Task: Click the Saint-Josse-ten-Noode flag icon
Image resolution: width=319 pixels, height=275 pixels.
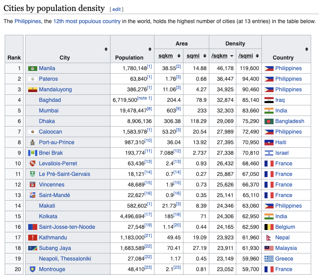Action: (33, 227)
